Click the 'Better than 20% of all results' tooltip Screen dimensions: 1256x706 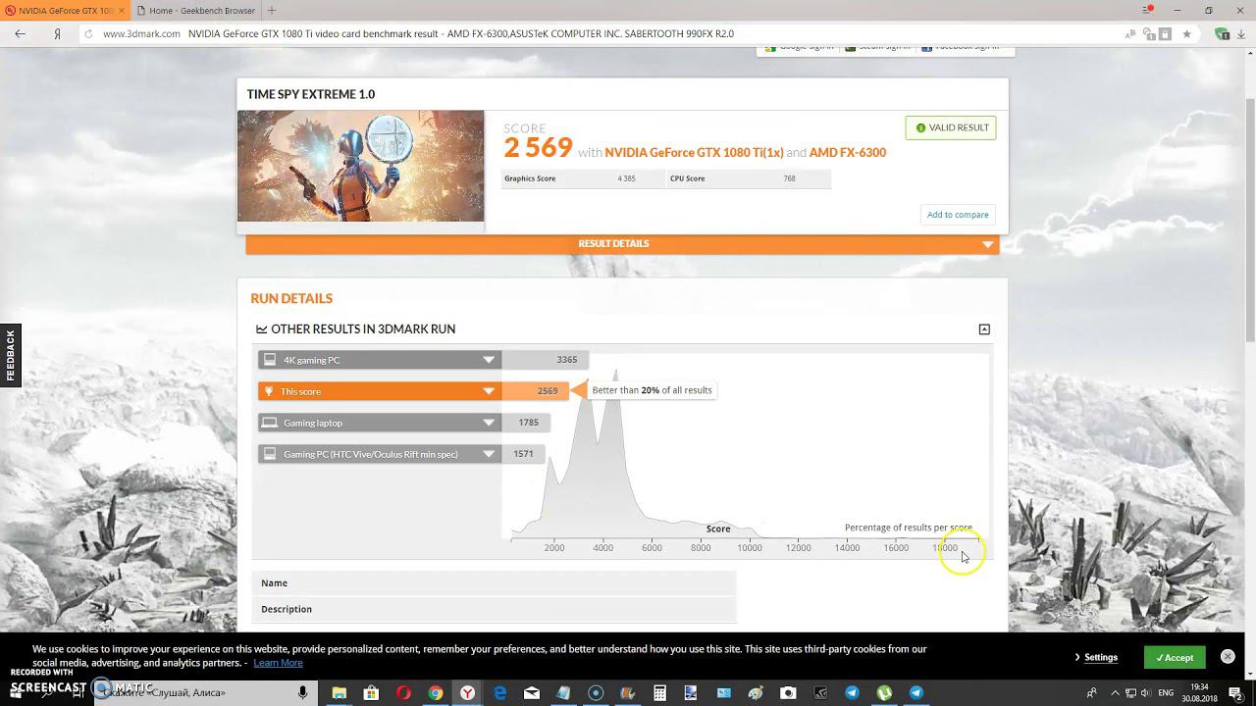pyautogui.click(x=652, y=390)
